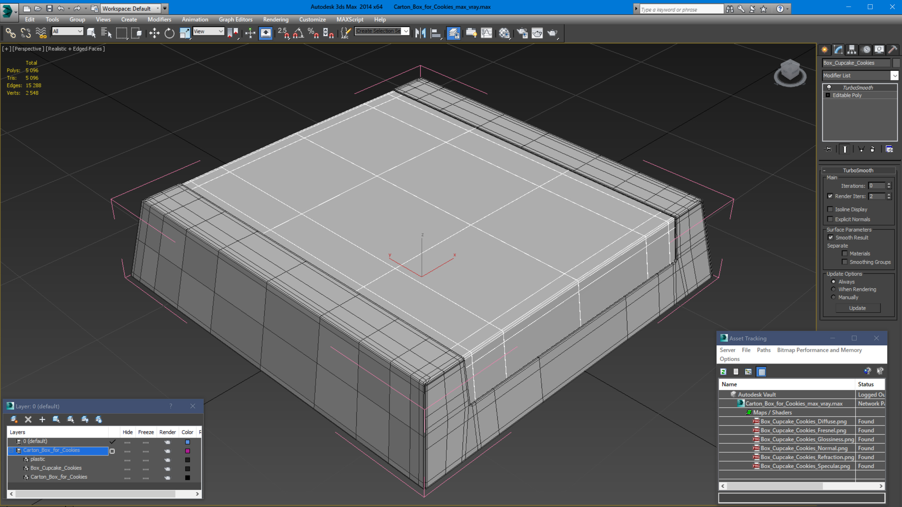Click the Select Object tool
The image size is (902, 507).
click(x=91, y=33)
